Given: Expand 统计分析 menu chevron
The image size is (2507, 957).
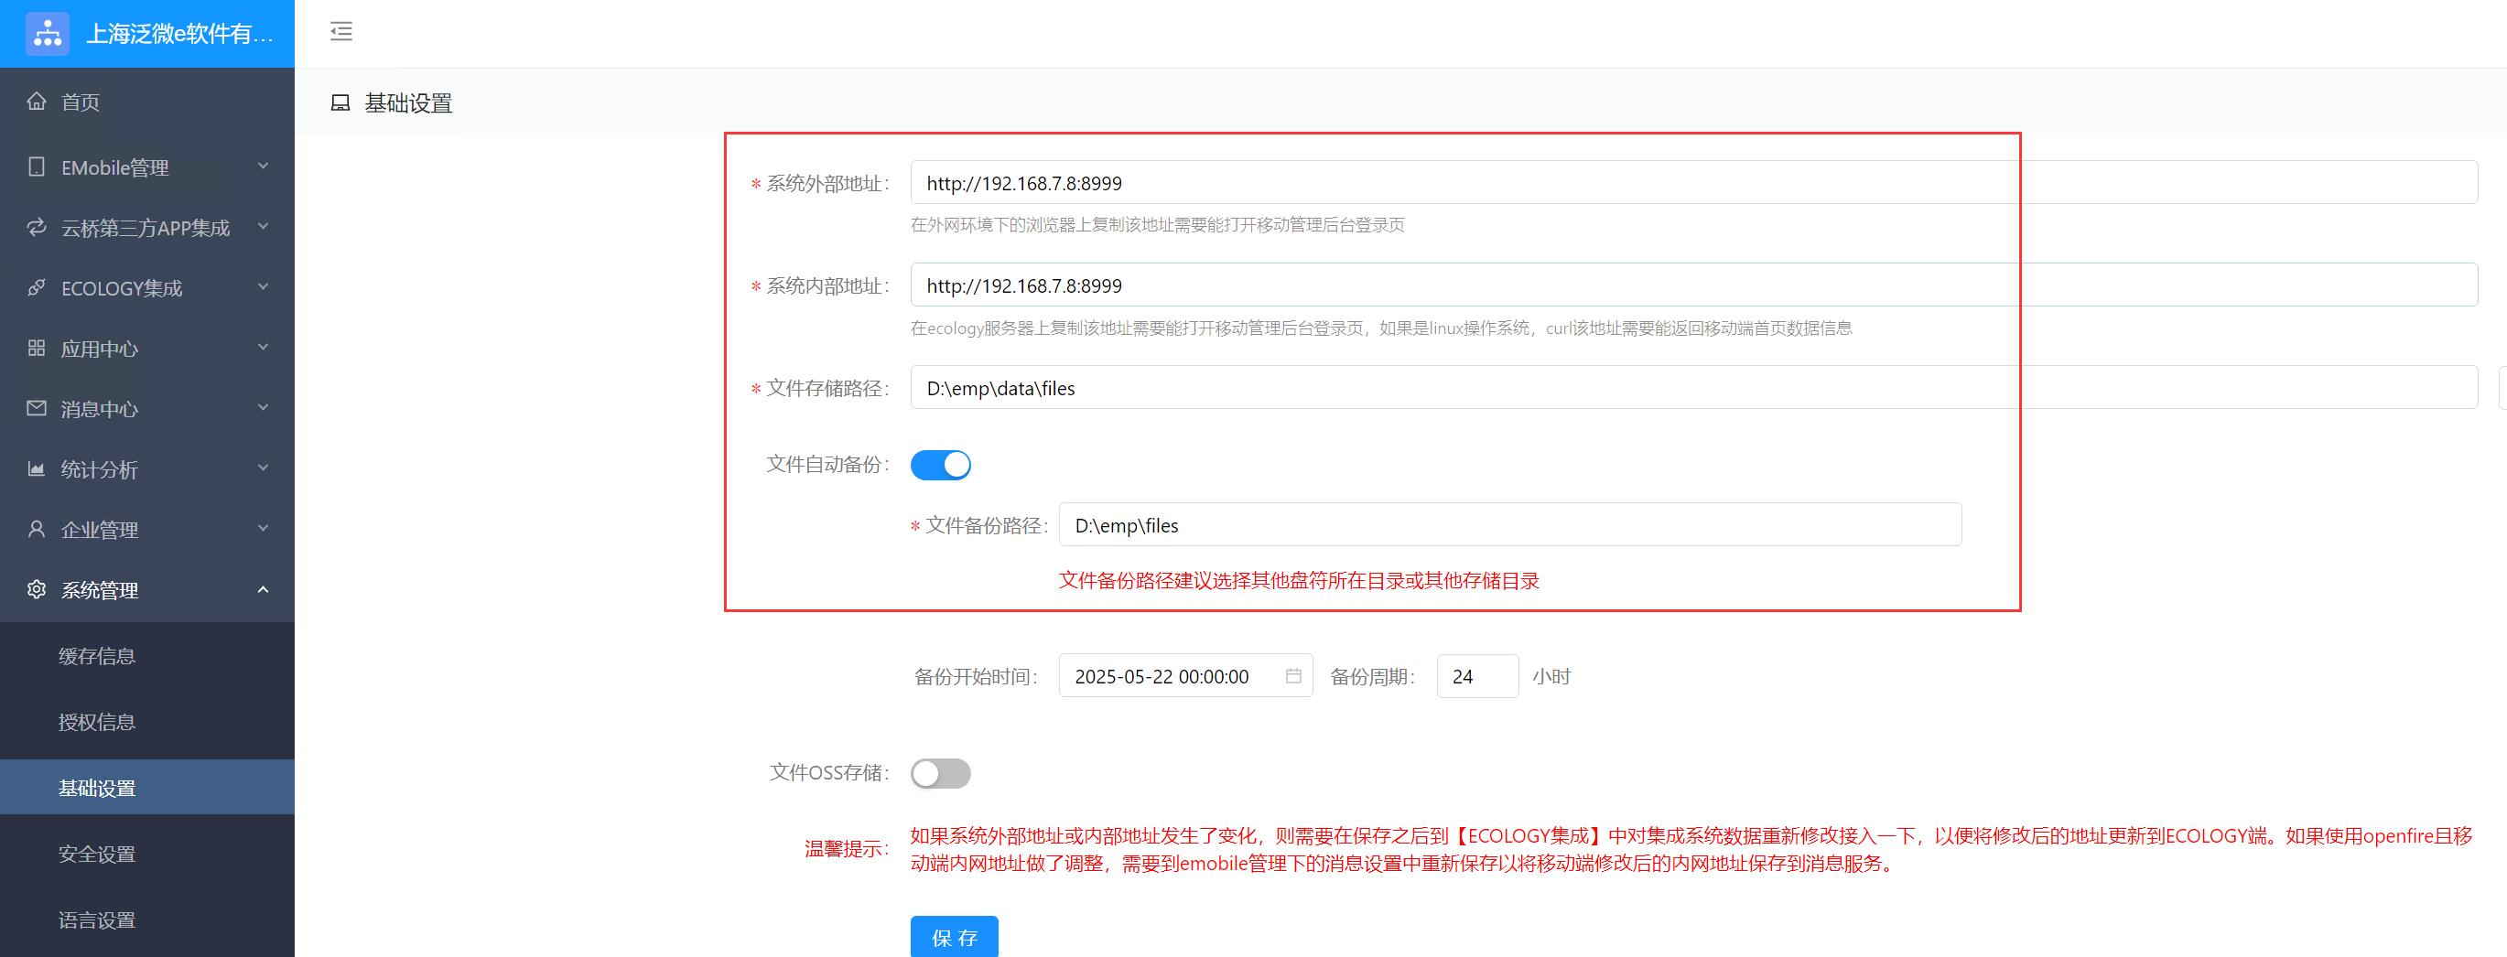Looking at the screenshot, I should pos(263,468).
